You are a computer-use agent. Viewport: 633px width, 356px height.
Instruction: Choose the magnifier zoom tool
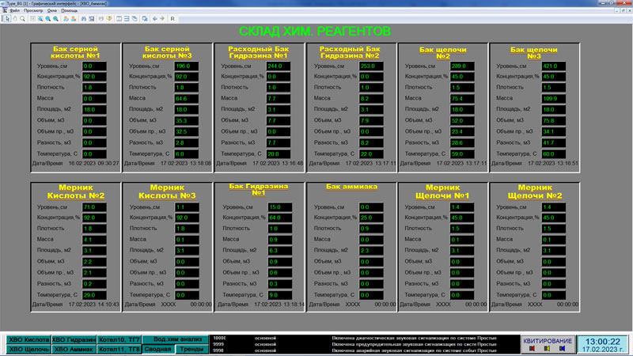(x=23, y=18)
